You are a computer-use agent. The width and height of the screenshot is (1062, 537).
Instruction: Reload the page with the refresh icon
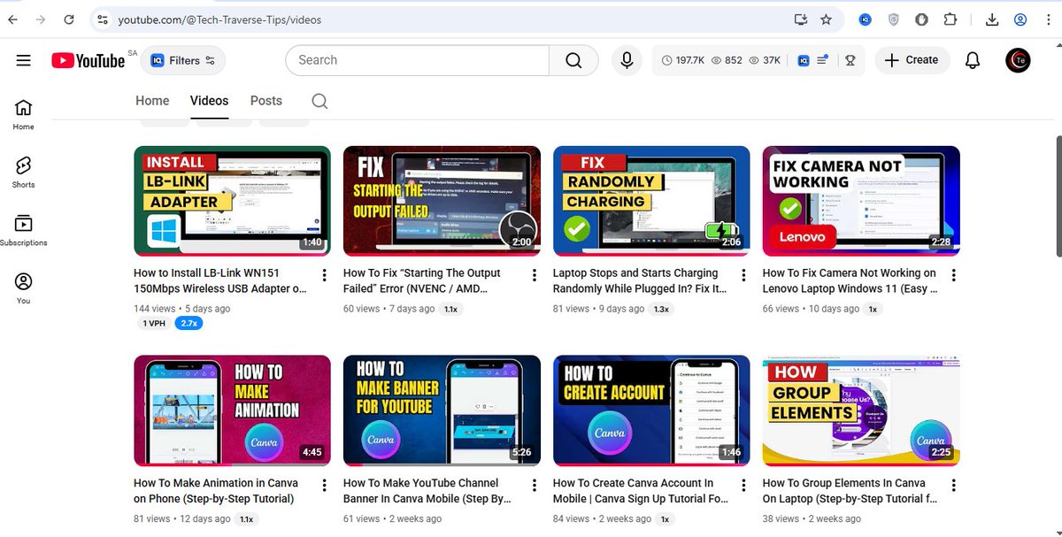[x=69, y=19]
